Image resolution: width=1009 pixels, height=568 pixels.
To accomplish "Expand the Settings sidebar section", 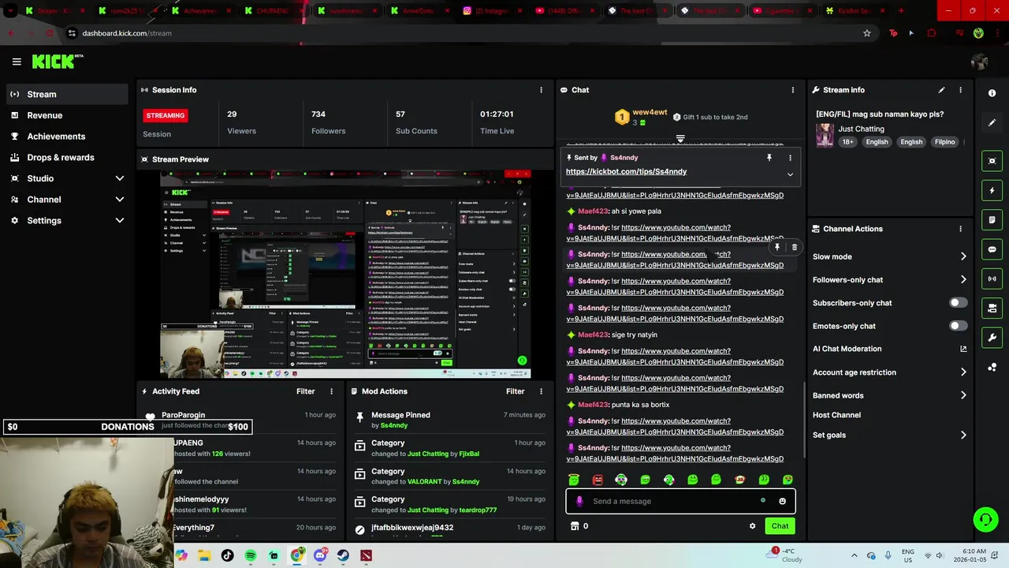I will (x=120, y=221).
